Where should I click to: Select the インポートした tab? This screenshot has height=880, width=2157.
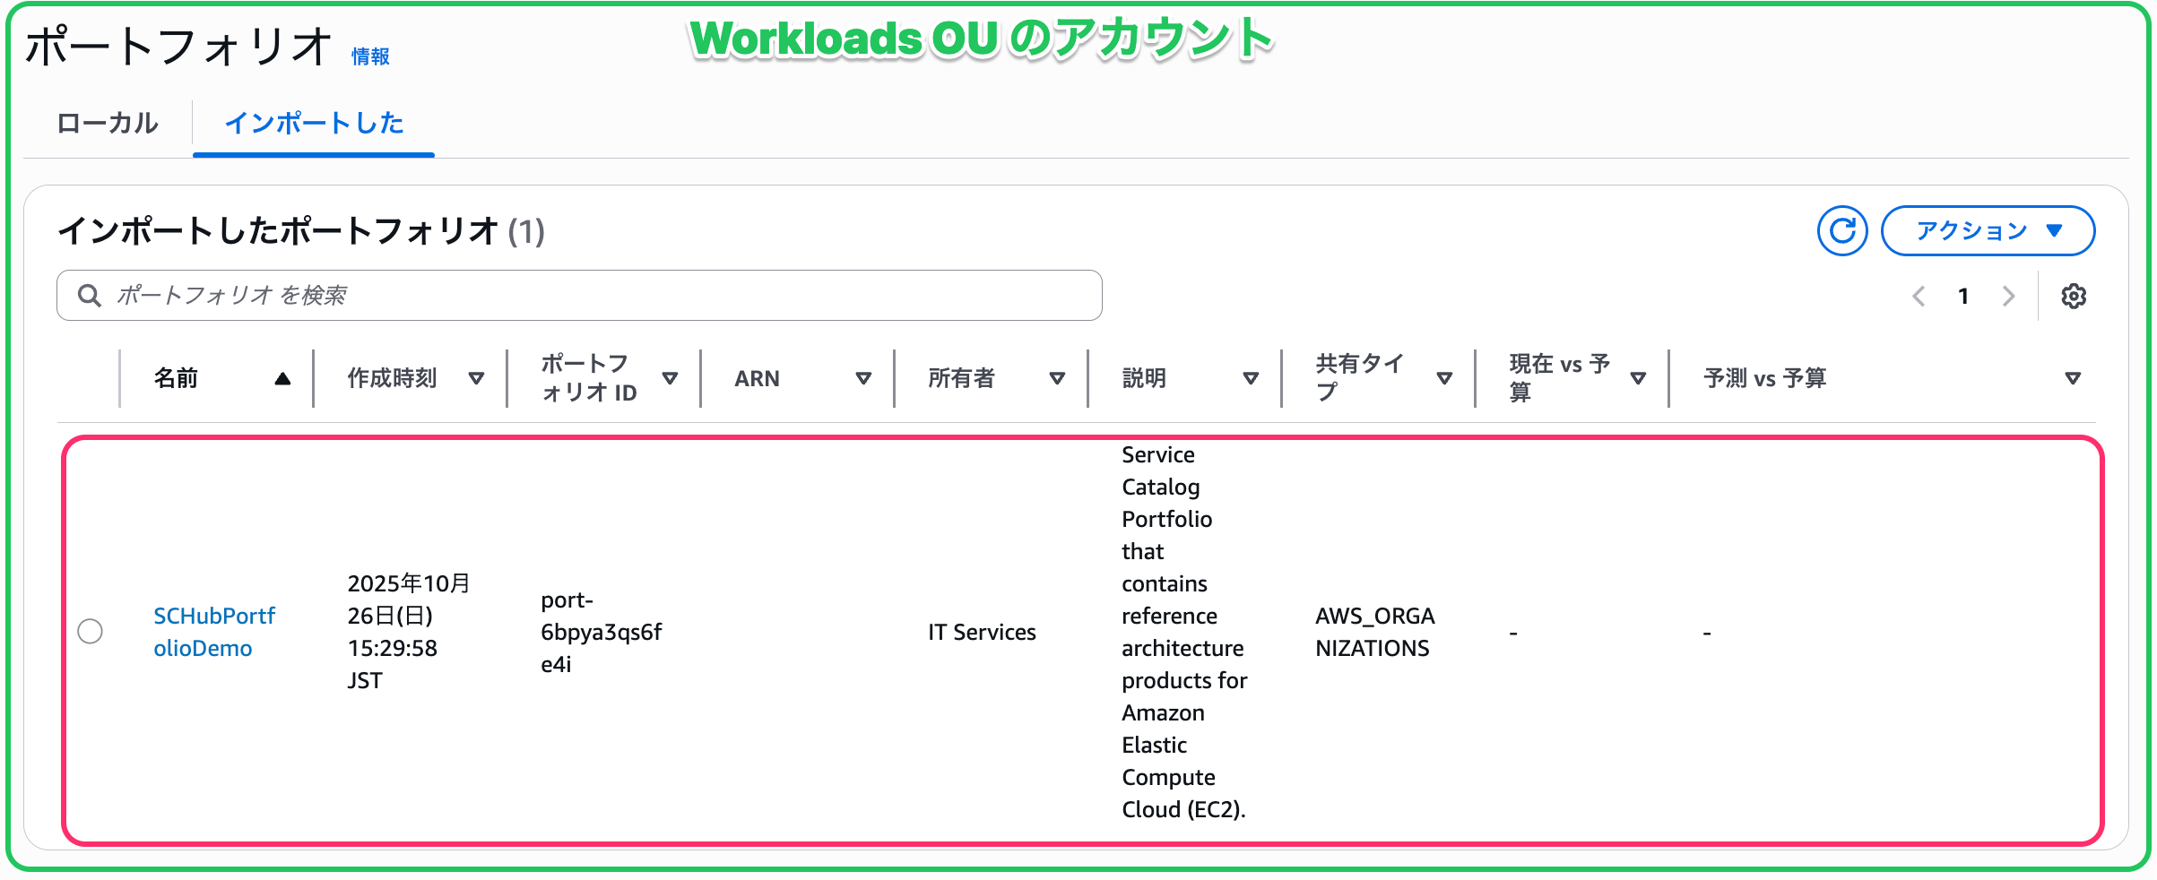tap(314, 123)
